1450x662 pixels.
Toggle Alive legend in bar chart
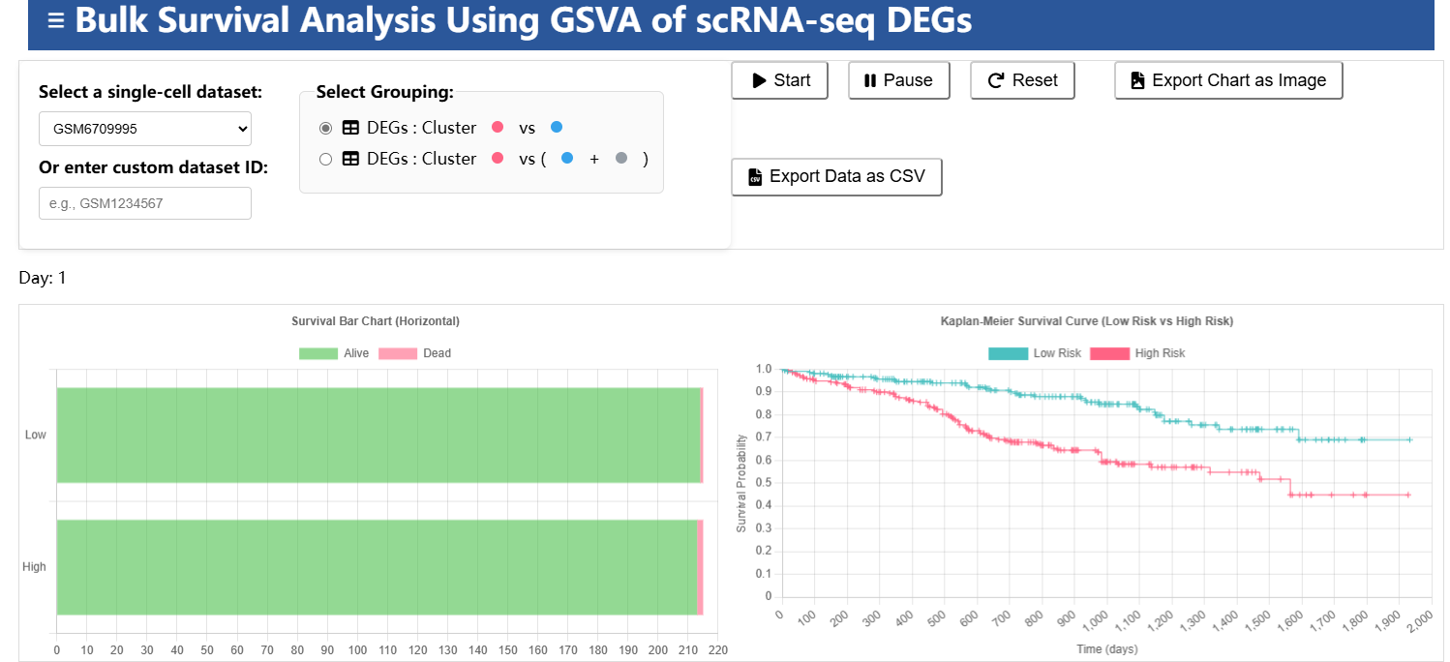click(x=318, y=353)
